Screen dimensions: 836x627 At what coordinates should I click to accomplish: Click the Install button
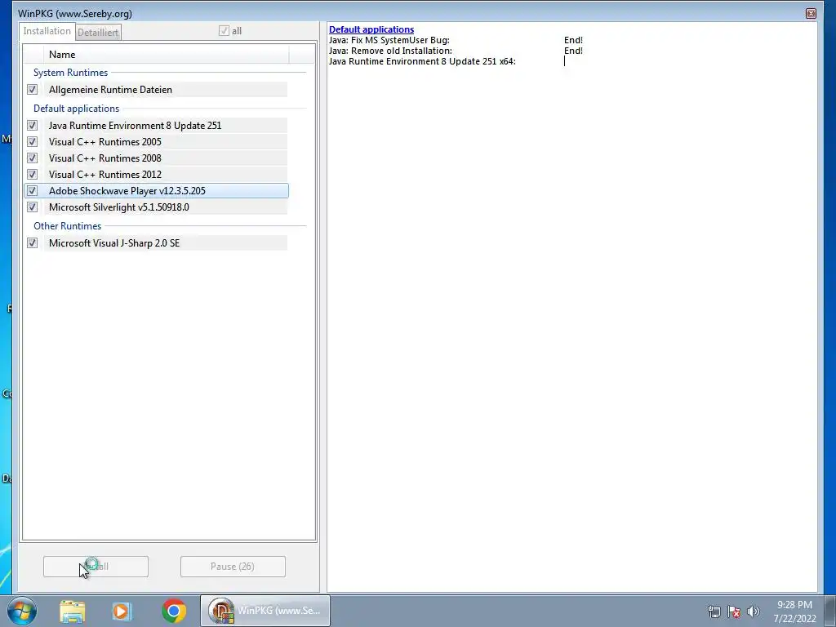point(96,567)
